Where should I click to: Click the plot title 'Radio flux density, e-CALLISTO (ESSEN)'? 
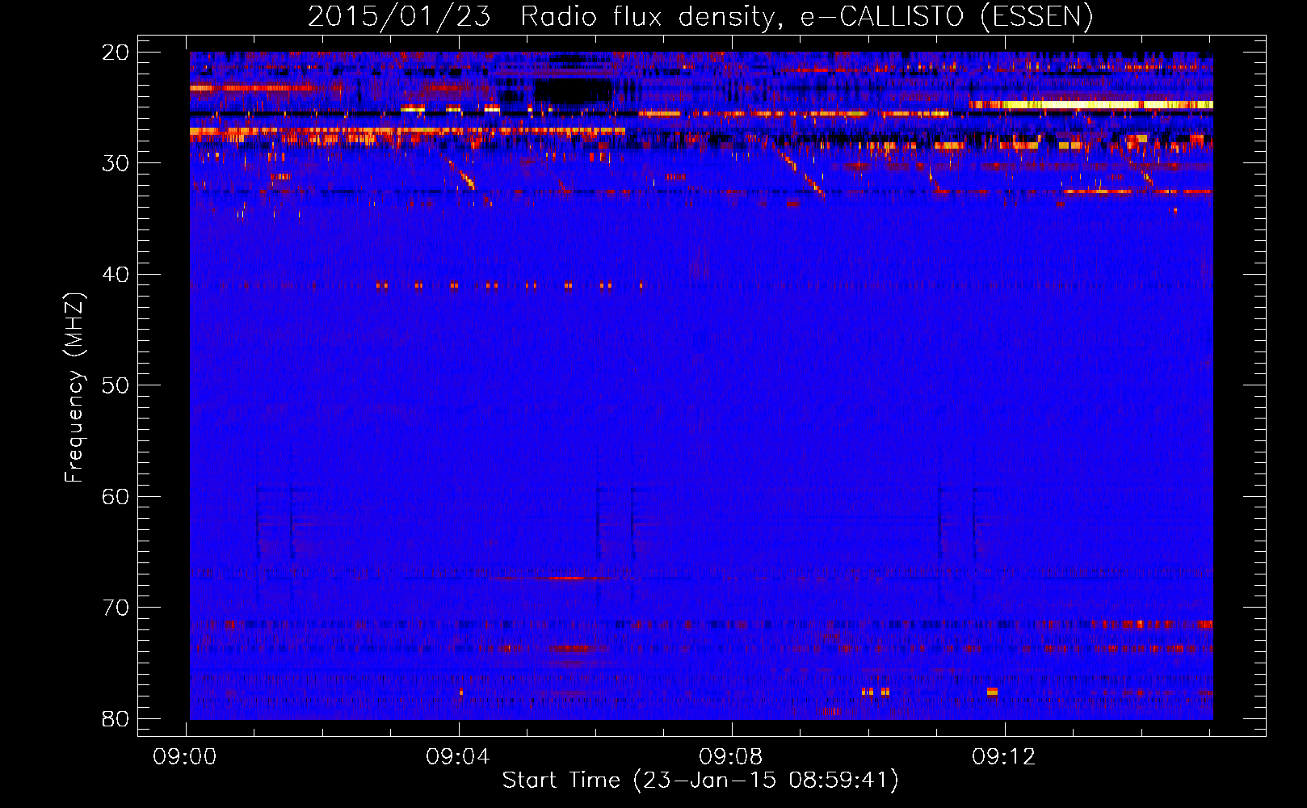[x=806, y=17]
